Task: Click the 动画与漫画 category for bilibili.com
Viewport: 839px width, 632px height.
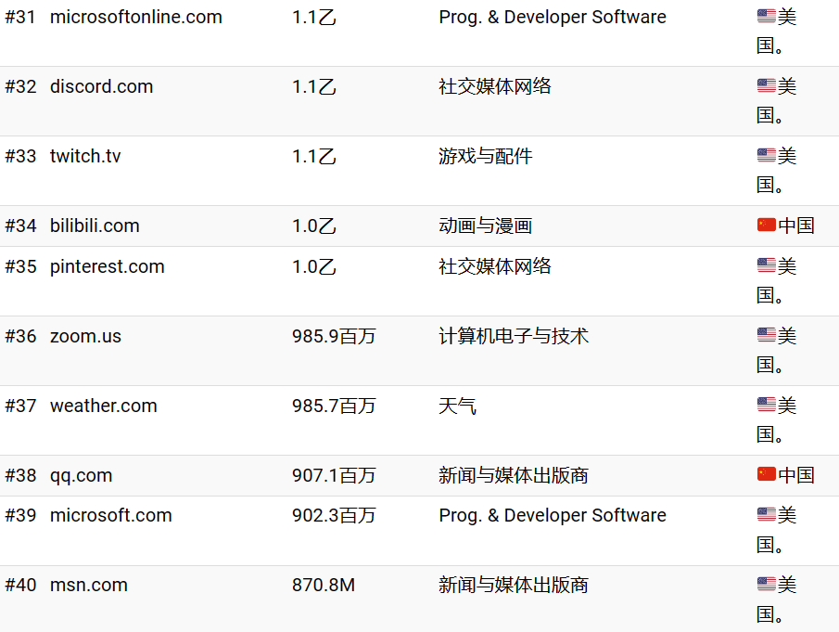Action: [485, 226]
